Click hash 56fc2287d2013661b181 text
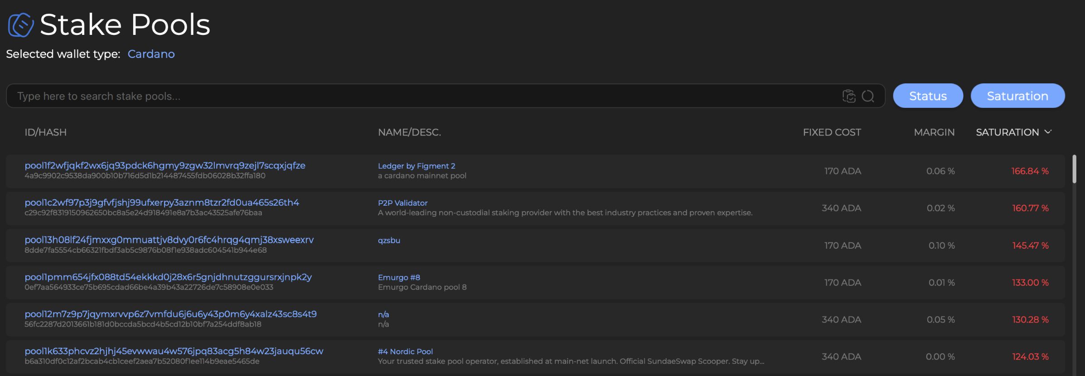The height and width of the screenshot is (376, 1085). [143, 324]
